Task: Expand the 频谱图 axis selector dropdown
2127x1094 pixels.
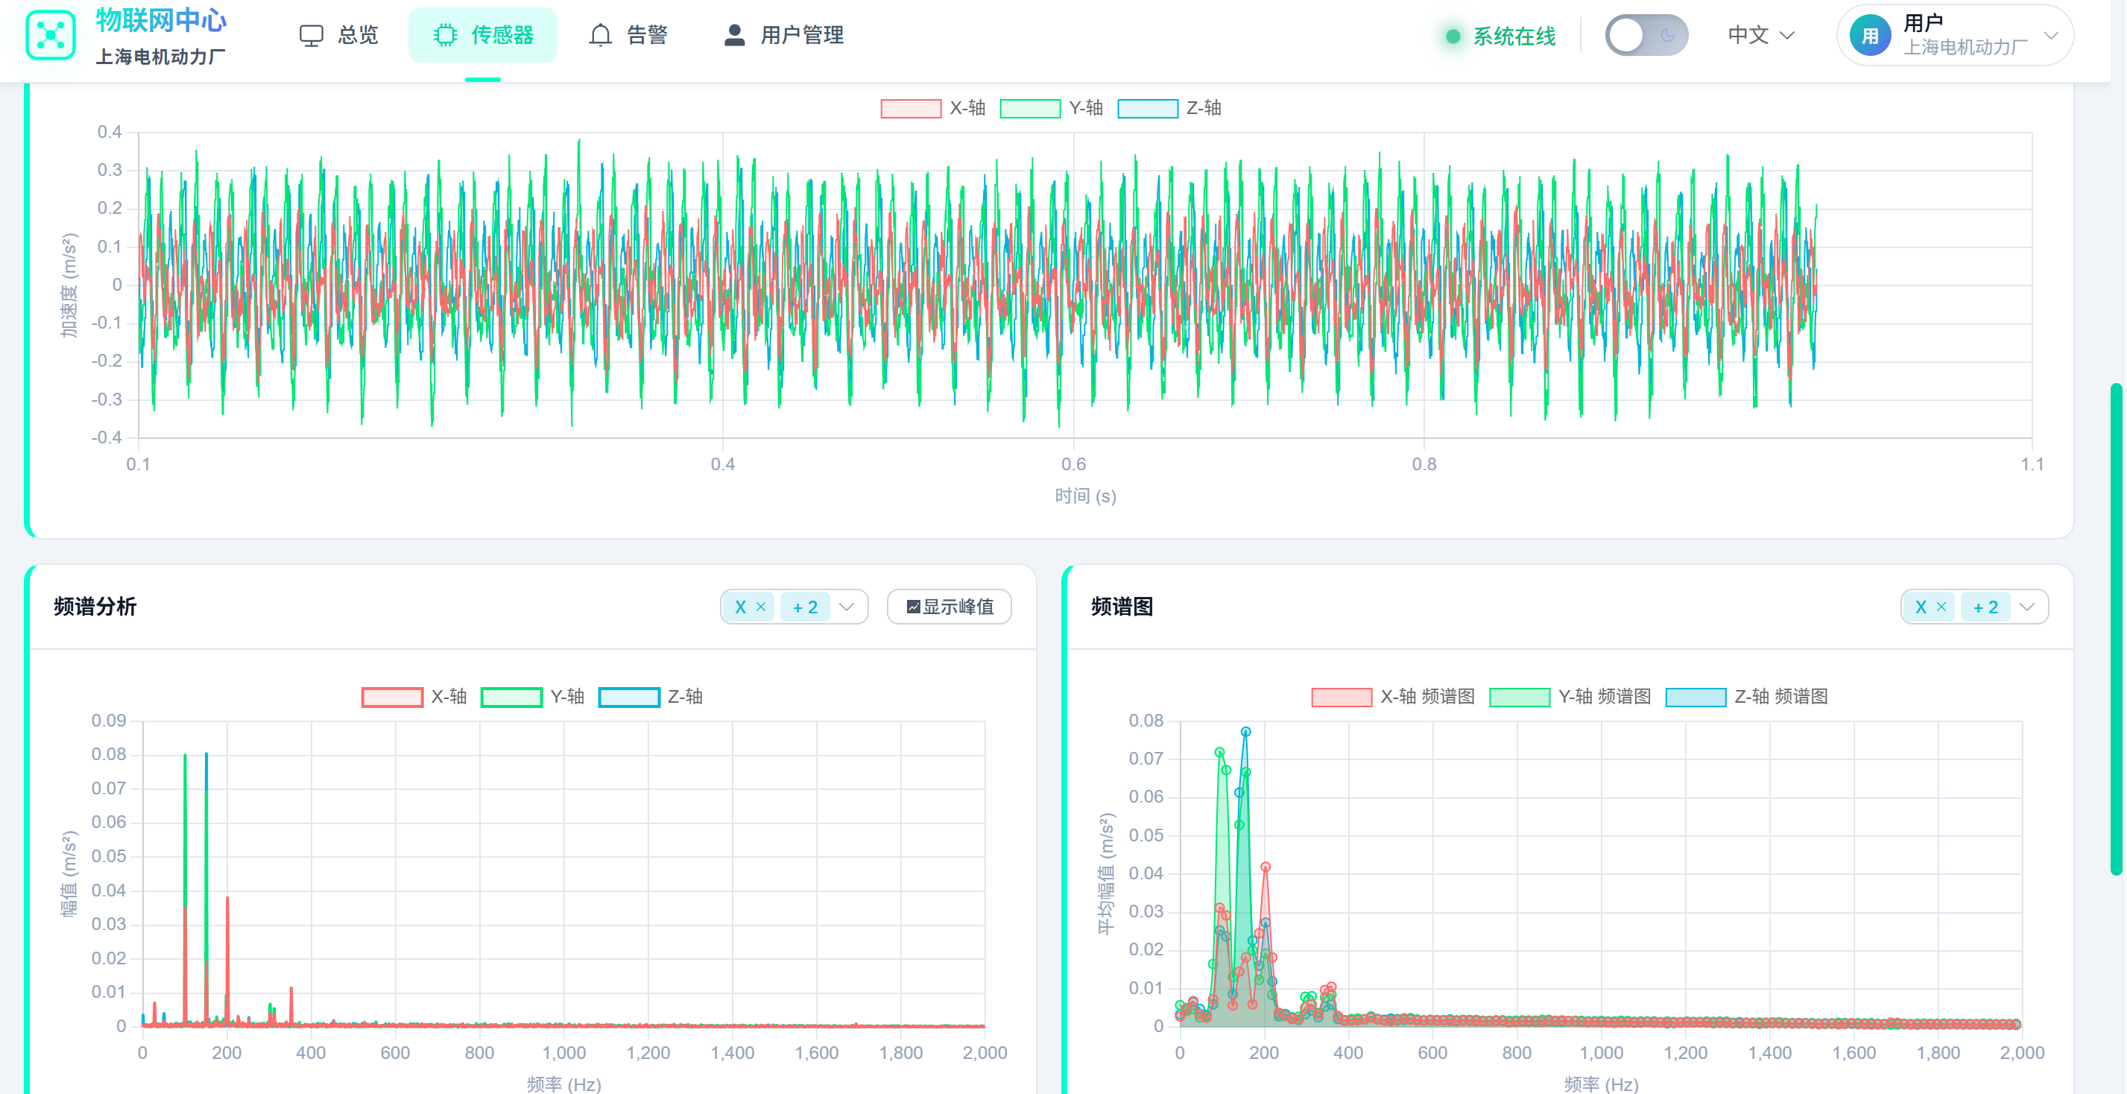Action: click(x=2027, y=607)
